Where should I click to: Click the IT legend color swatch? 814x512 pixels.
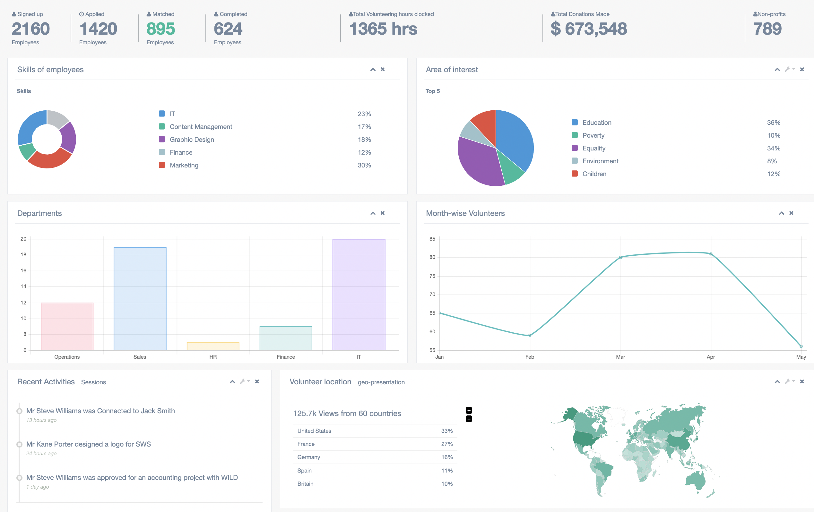click(162, 114)
